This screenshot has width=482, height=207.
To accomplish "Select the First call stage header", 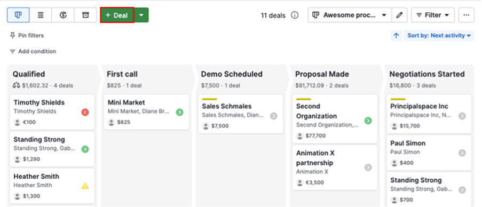I will (x=122, y=74).
